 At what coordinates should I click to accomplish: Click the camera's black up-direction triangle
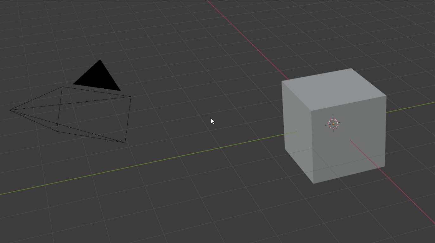(97, 75)
